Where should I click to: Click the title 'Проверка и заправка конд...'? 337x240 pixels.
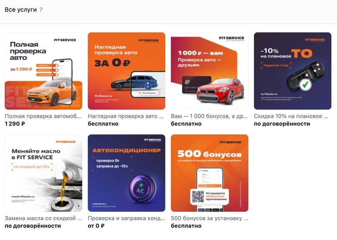point(127,218)
